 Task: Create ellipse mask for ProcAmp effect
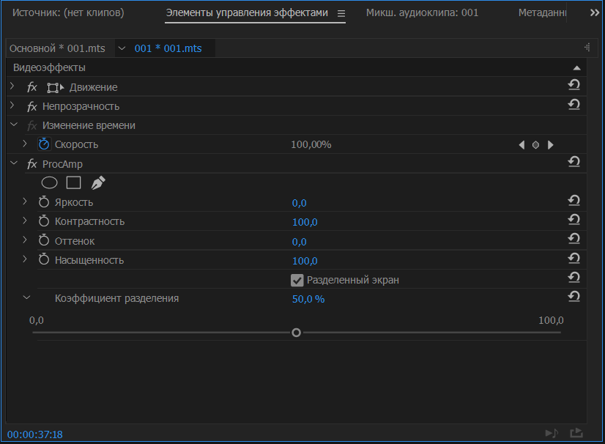49,183
